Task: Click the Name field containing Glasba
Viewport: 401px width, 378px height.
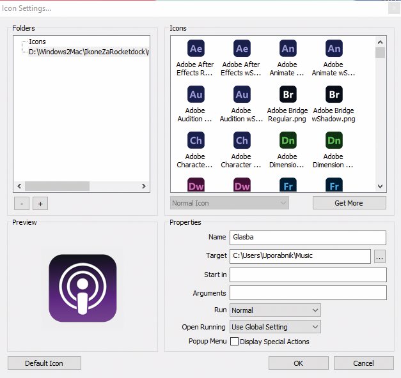Action: point(308,238)
